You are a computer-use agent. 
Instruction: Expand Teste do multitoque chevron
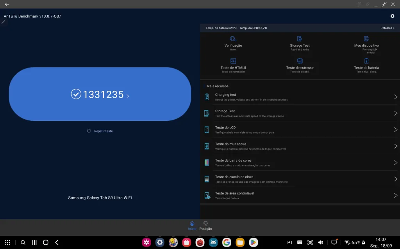click(x=395, y=146)
